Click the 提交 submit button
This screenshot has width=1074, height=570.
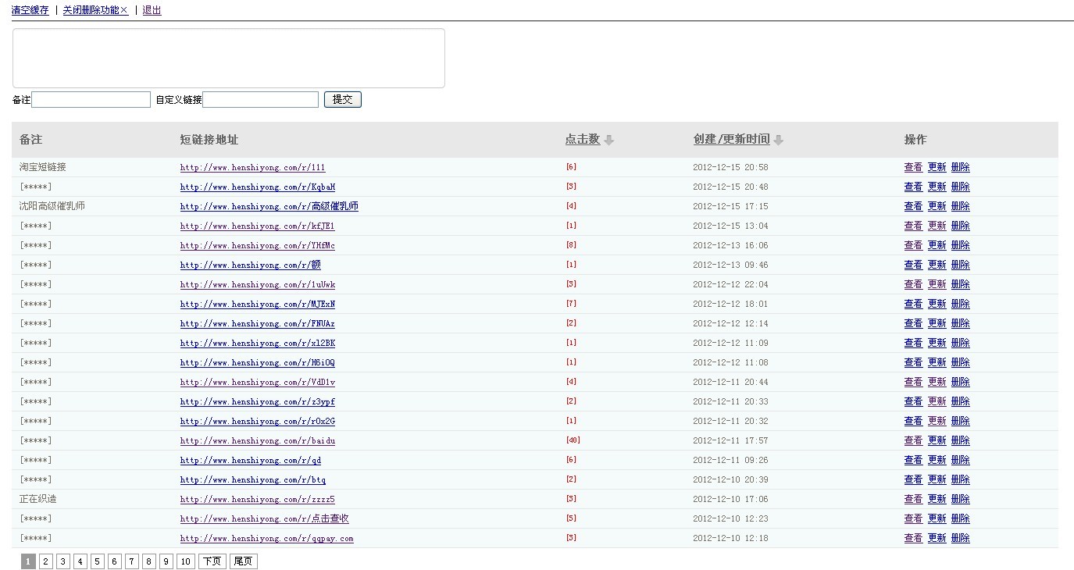tap(343, 100)
